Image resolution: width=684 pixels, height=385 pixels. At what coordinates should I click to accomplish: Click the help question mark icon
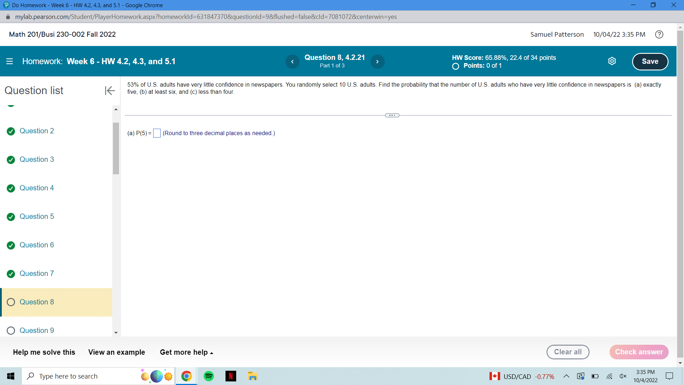tap(659, 35)
